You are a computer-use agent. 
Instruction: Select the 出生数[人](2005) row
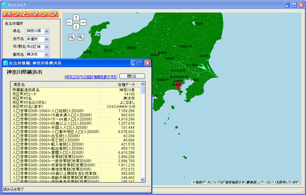point(75,136)
